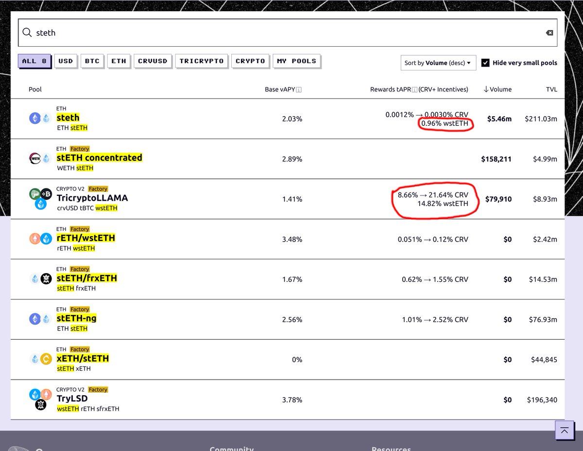Select the TRICRYPTO filter tab
This screenshot has width=583, height=451.
coord(202,61)
